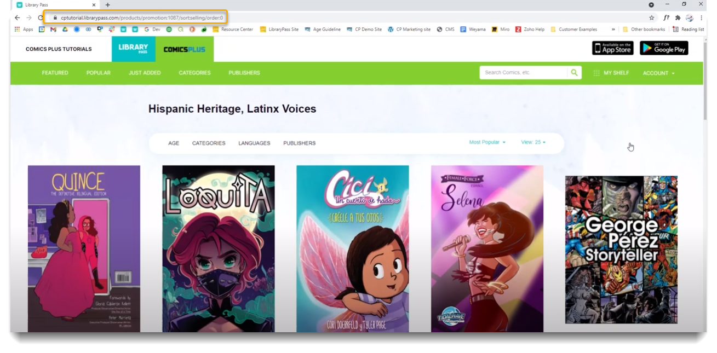The width and height of the screenshot is (717, 353).
Task: Open the Resource Center bookmark
Action: coord(233,30)
